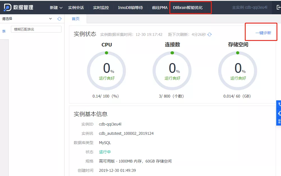This screenshot has height=176, width=281.
Task: Go to 前往PMA
Action: point(160,8)
